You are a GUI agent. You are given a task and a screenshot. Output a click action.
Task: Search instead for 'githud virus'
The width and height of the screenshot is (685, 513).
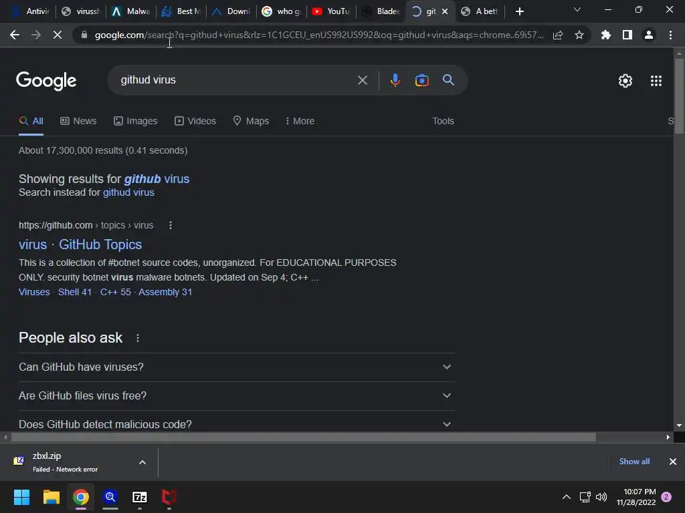[128, 192]
